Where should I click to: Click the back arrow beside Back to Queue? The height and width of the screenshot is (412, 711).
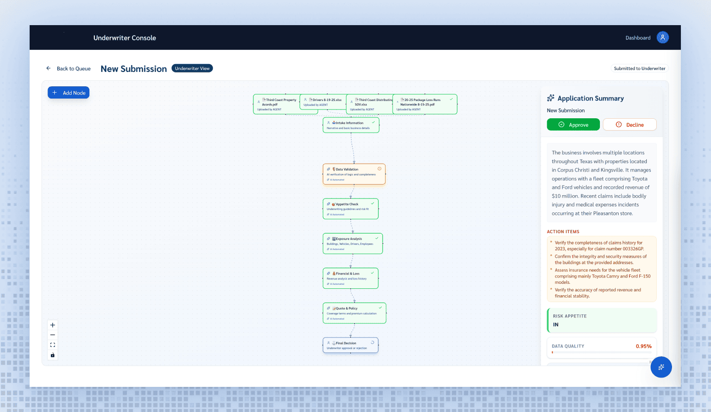click(x=48, y=69)
